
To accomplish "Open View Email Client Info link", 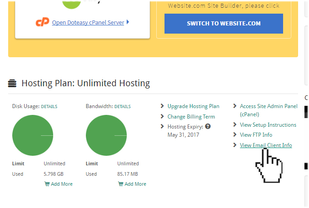I will [266, 145].
